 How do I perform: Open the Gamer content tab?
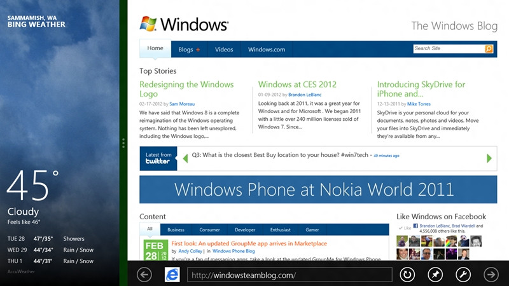pos(312,230)
